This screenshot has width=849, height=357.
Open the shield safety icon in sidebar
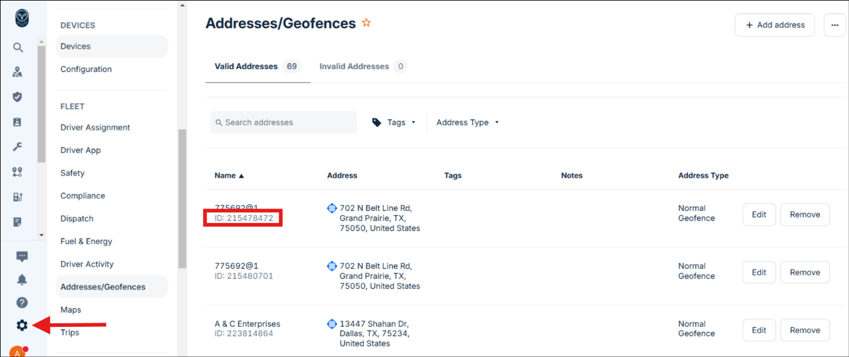tap(18, 97)
